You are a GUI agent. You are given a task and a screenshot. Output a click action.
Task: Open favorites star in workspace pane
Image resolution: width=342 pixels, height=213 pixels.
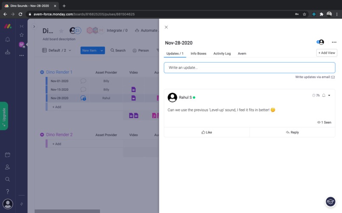(x=22, y=35)
